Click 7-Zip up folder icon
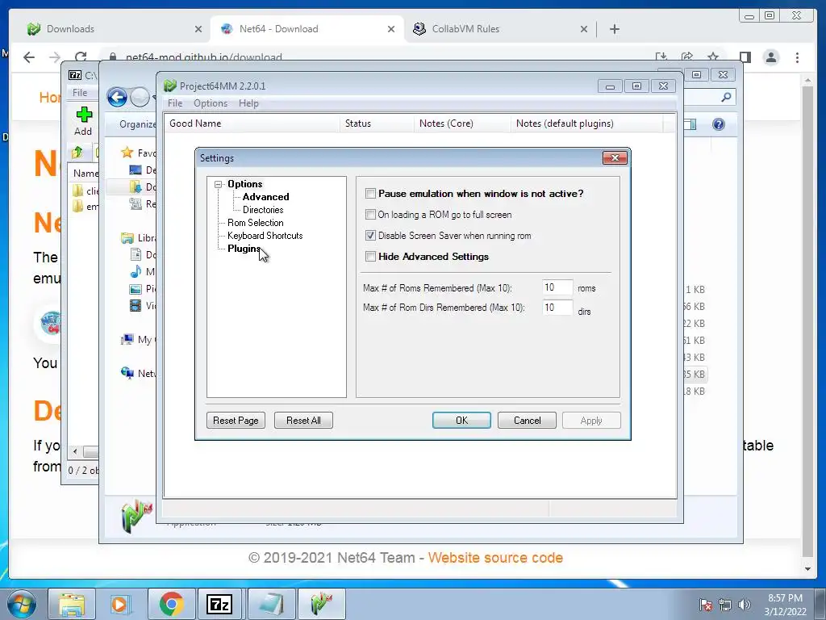Viewport: 826px width, 620px height. pyautogui.click(x=77, y=153)
